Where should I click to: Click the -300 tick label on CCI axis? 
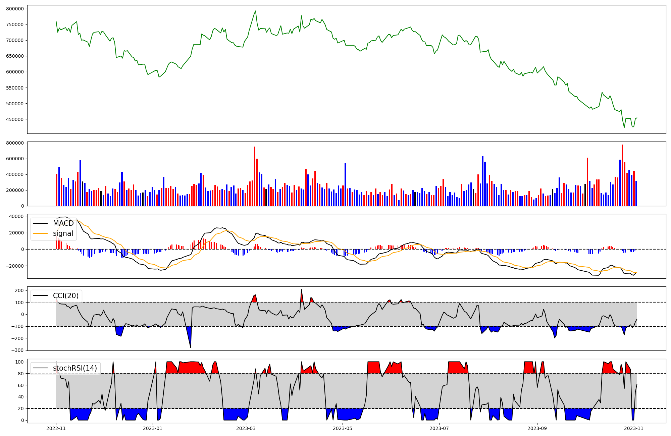tap(17, 350)
